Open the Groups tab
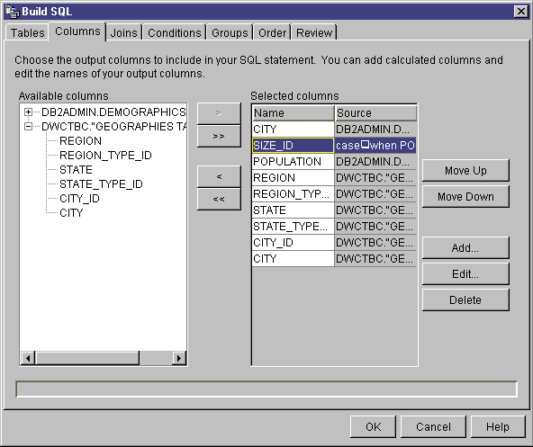The height and width of the screenshot is (447, 533). click(x=230, y=33)
